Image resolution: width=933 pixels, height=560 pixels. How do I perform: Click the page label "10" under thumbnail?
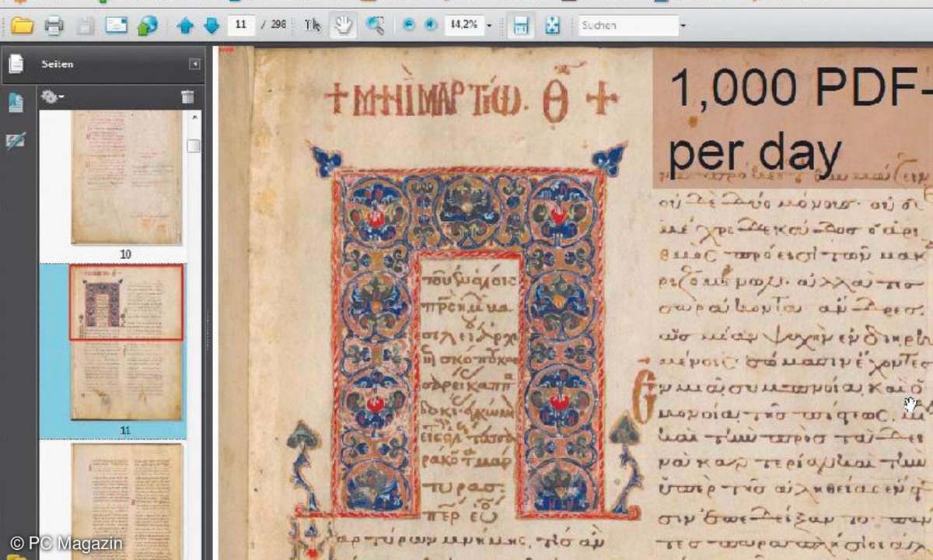pyautogui.click(x=126, y=254)
